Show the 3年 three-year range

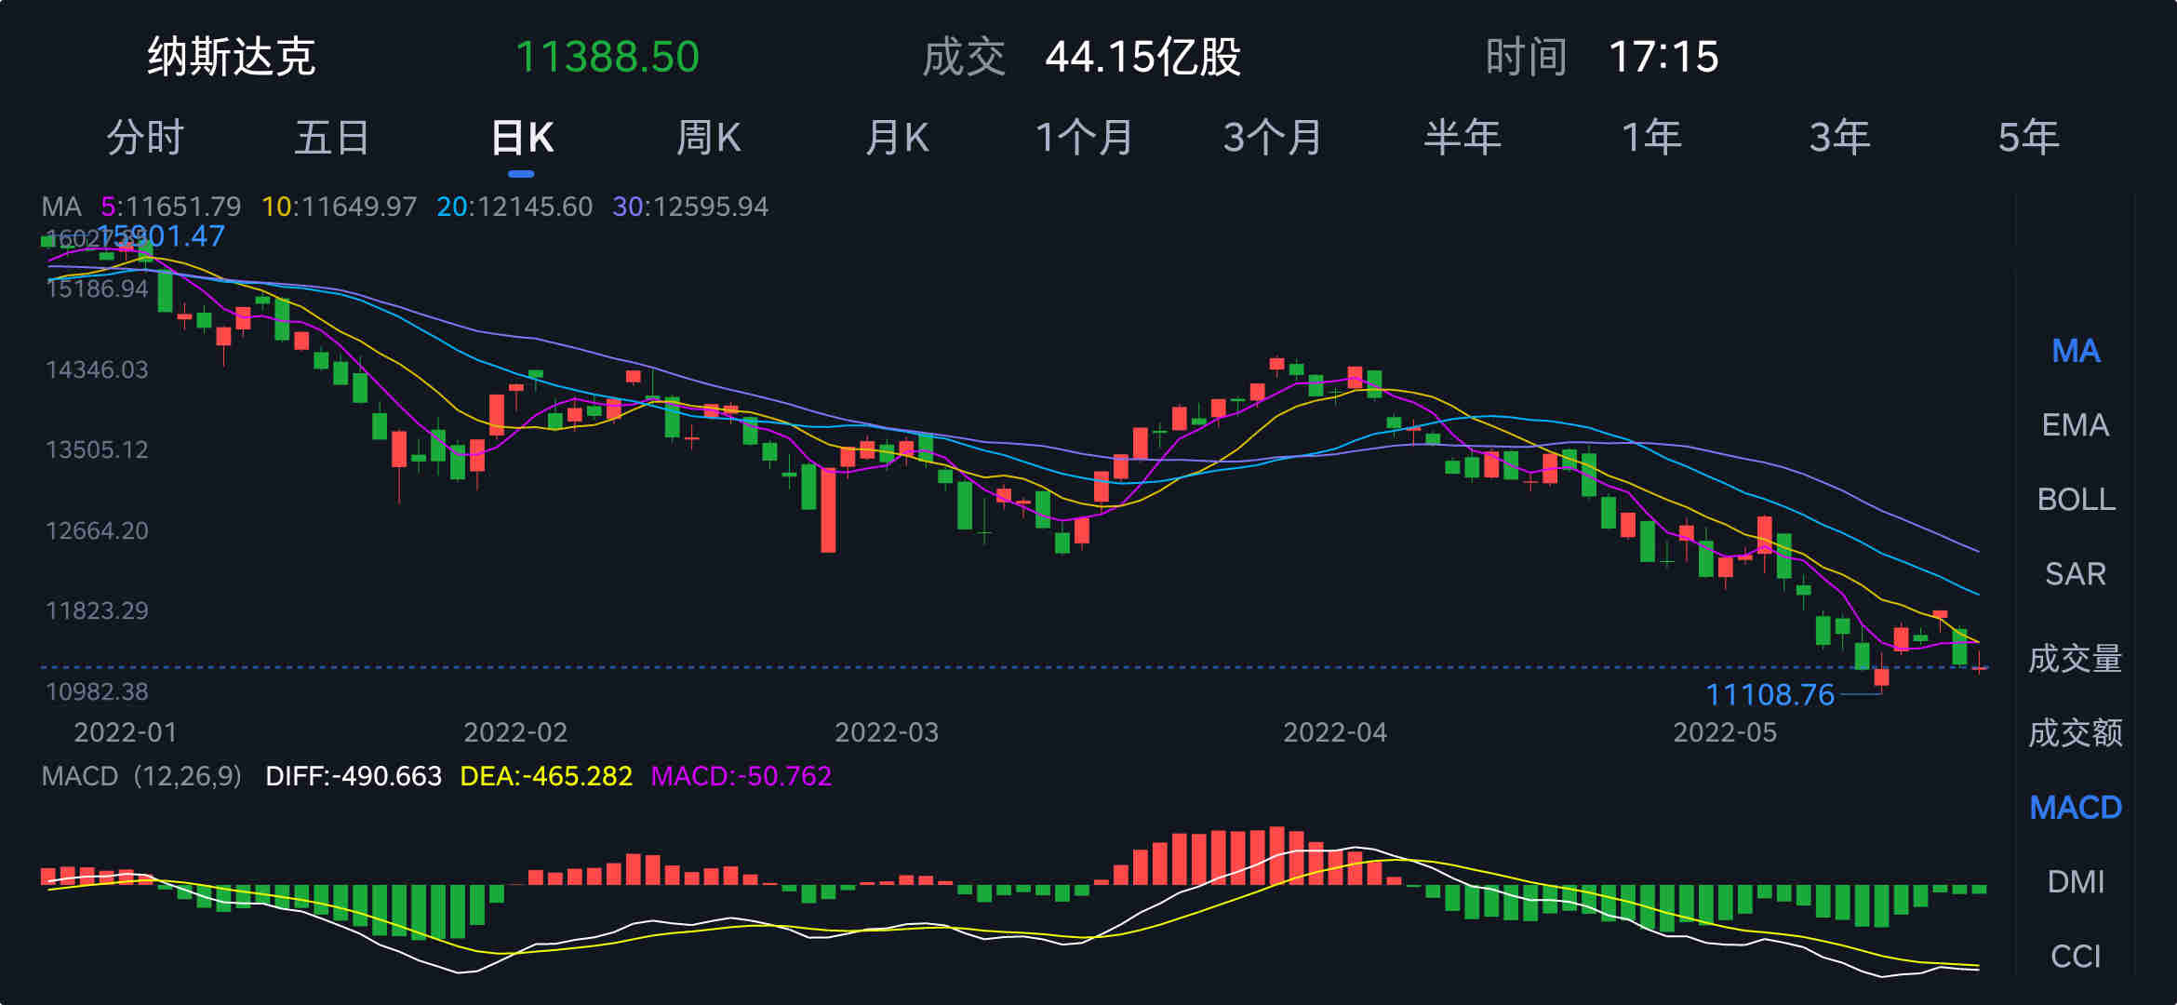coord(1839,138)
